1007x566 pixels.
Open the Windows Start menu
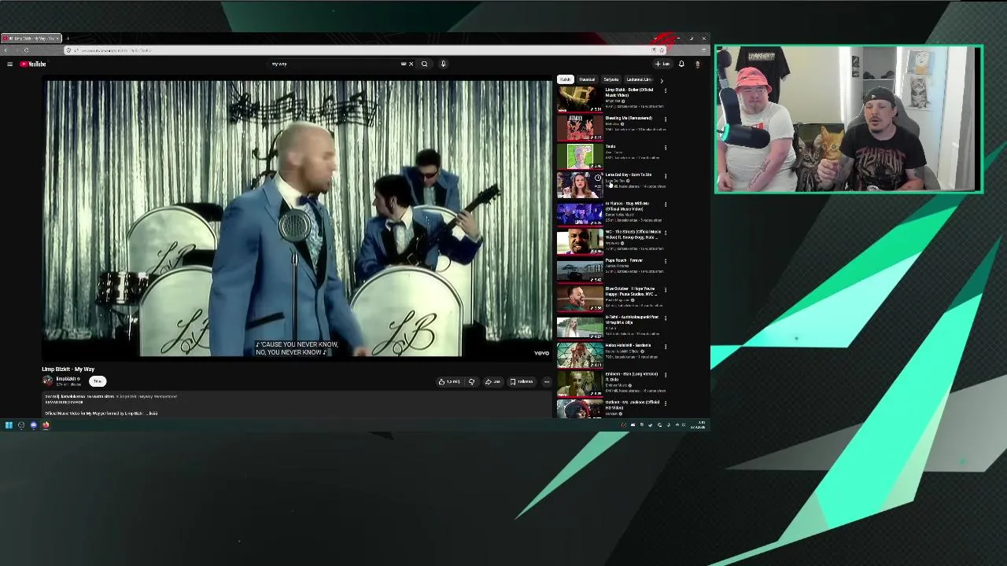click(x=9, y=425)
